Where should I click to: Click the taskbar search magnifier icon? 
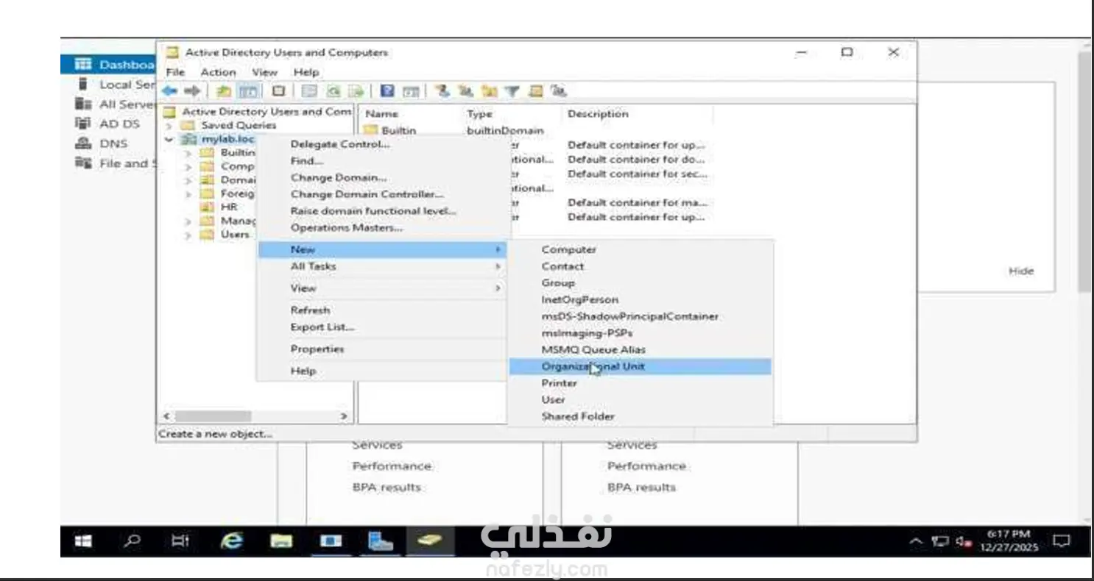click(x=132, y=541)
